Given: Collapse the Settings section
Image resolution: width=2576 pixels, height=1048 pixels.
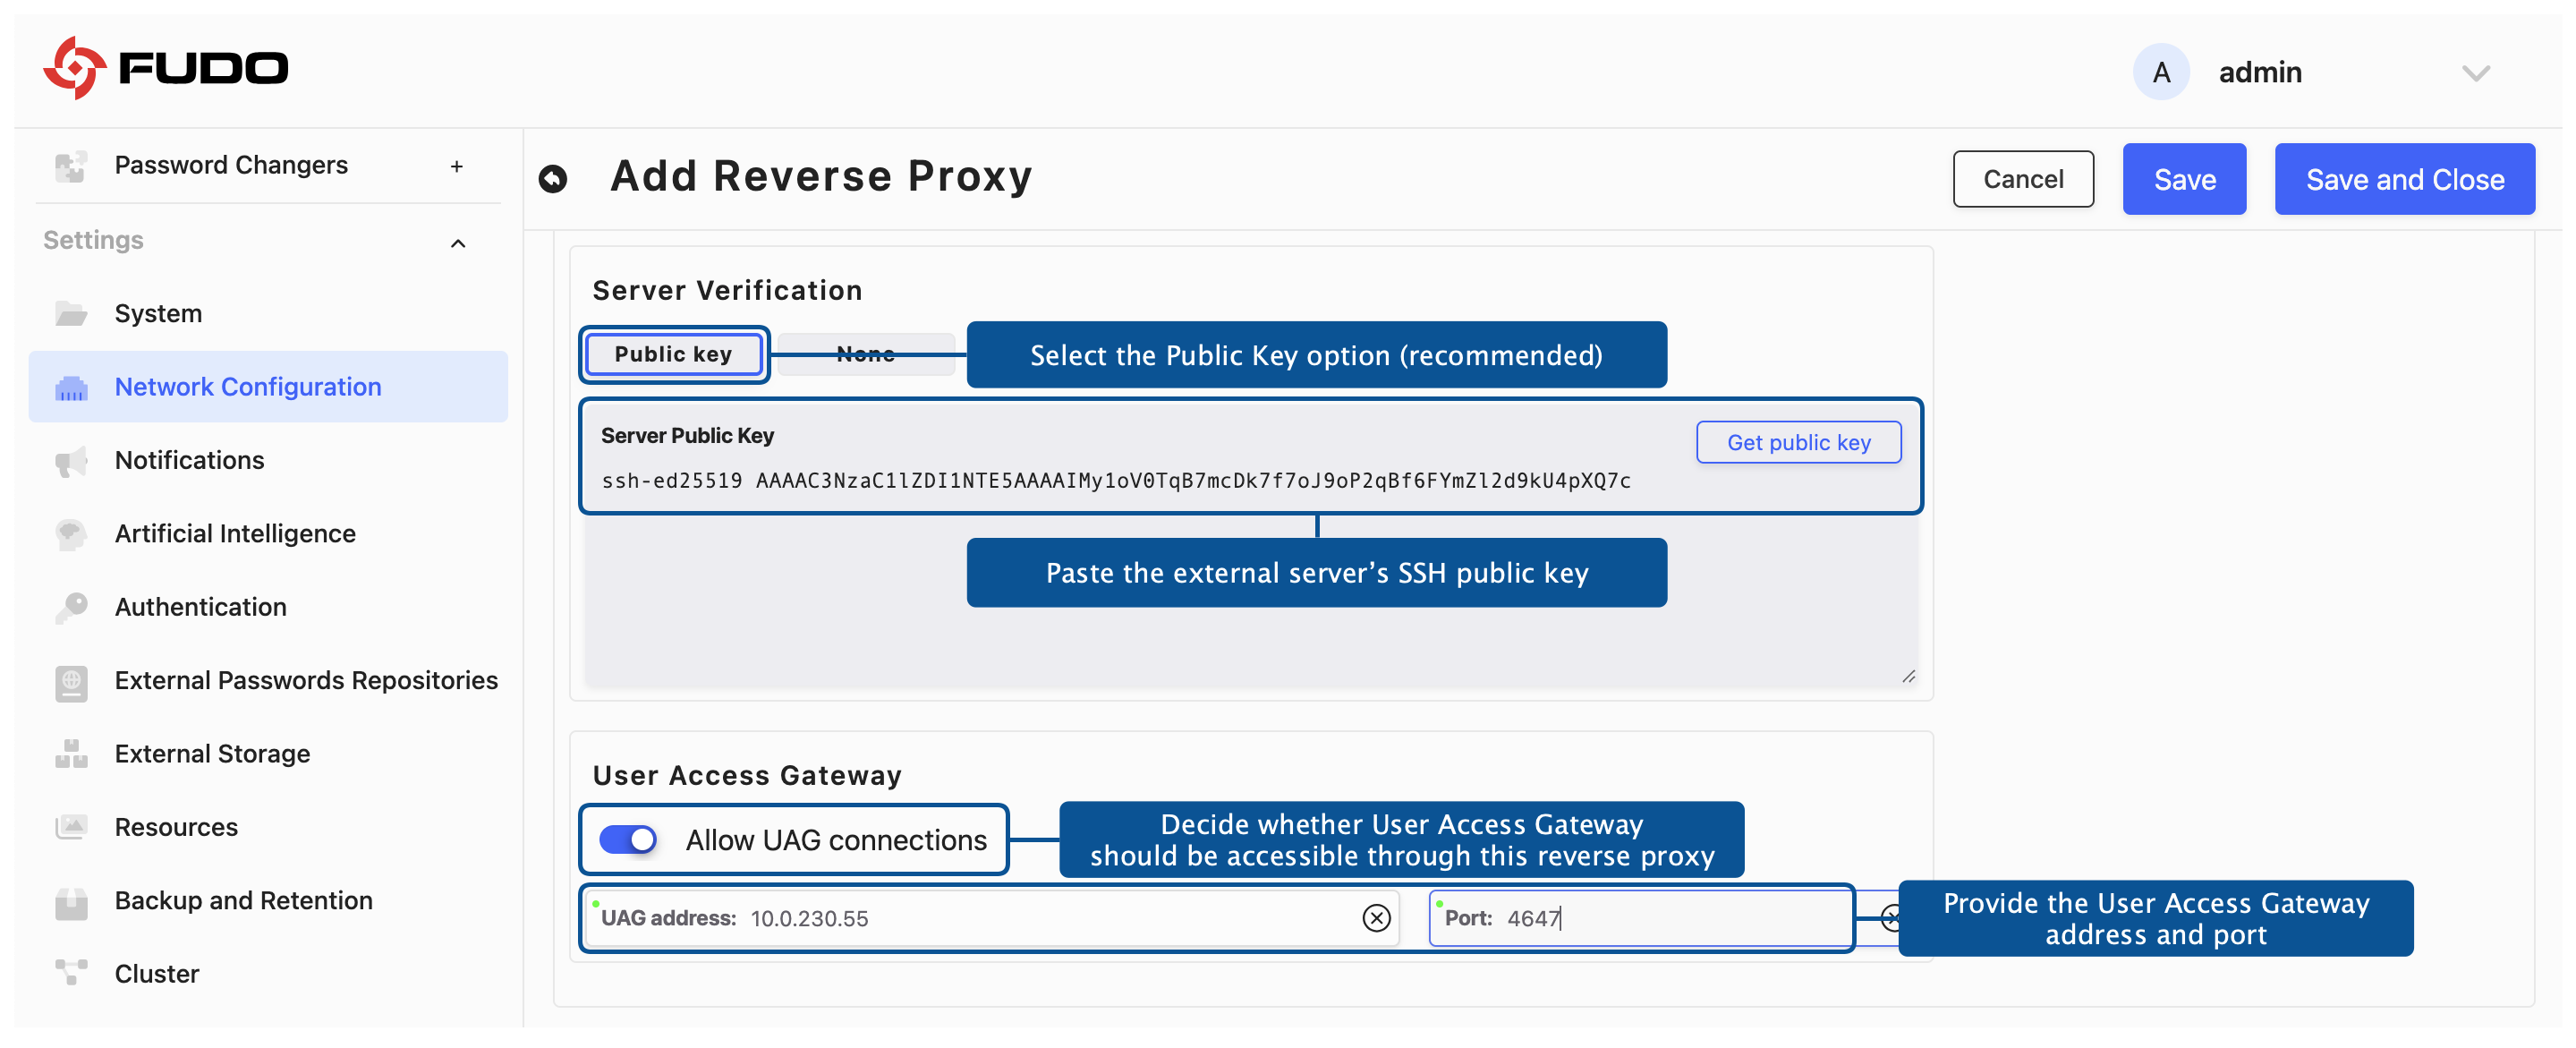Looking at the screenshot, I should tap(458, 242).
